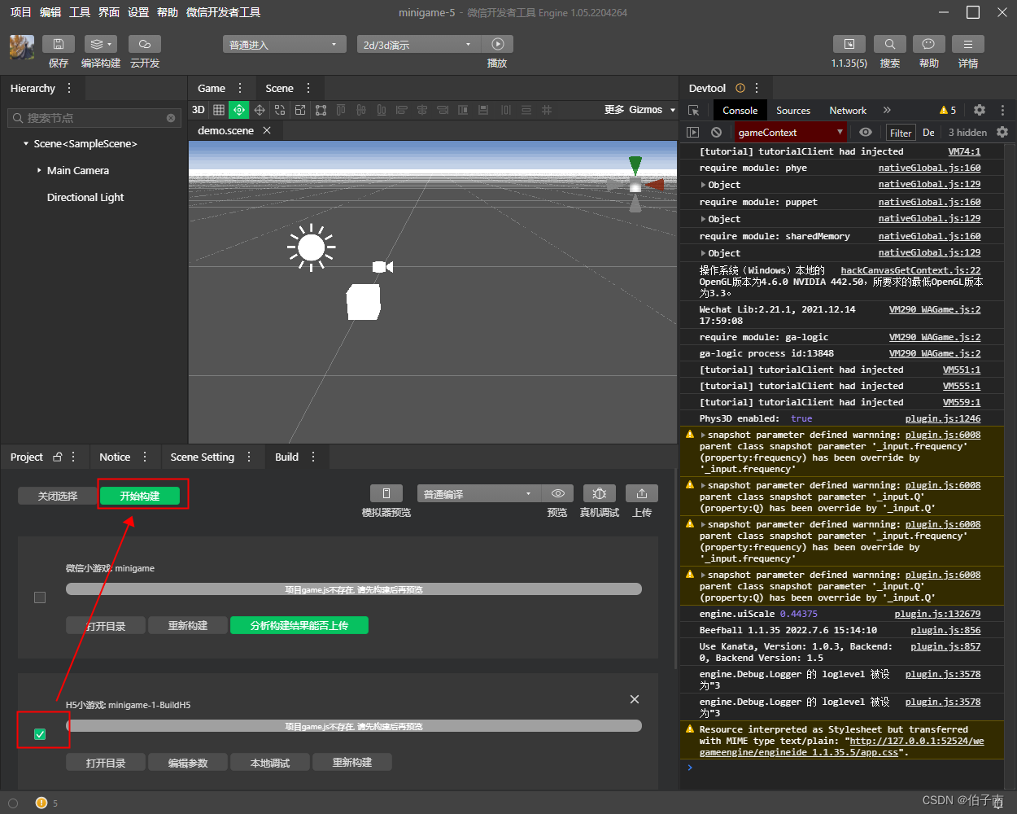Collapse the Scene<SampleScene> tree node
Screen dimensions: 1017x814
[26, 144]
